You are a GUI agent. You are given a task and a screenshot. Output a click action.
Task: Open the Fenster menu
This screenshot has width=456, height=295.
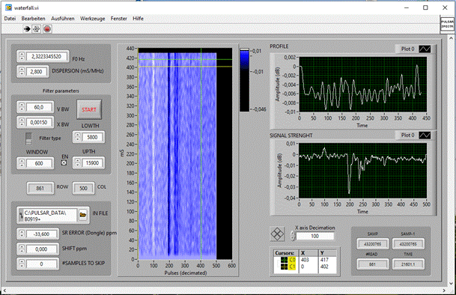[118, 18]
